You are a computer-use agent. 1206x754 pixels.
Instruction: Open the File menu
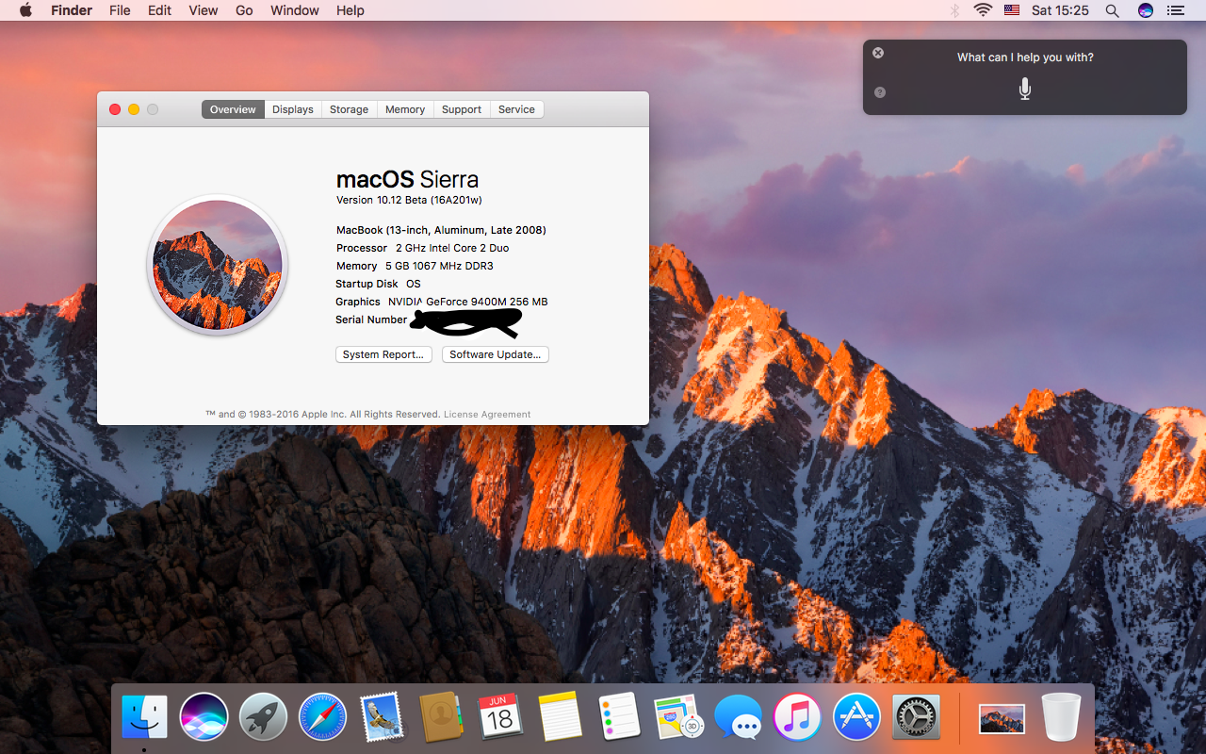[120, 10]
